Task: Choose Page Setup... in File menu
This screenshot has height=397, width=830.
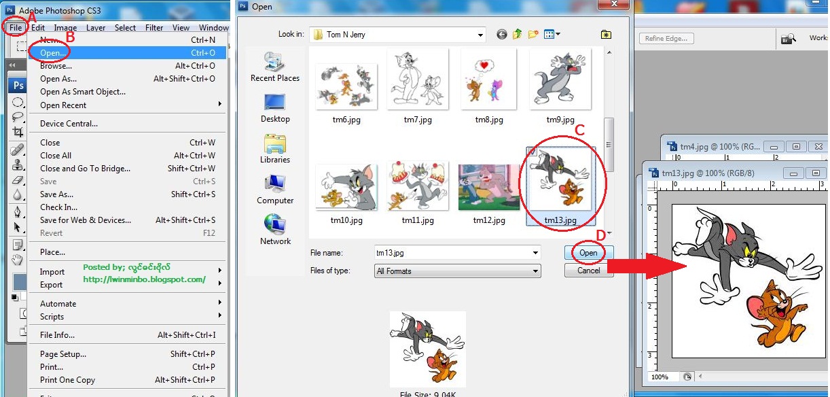Action: tap(128, 354)
